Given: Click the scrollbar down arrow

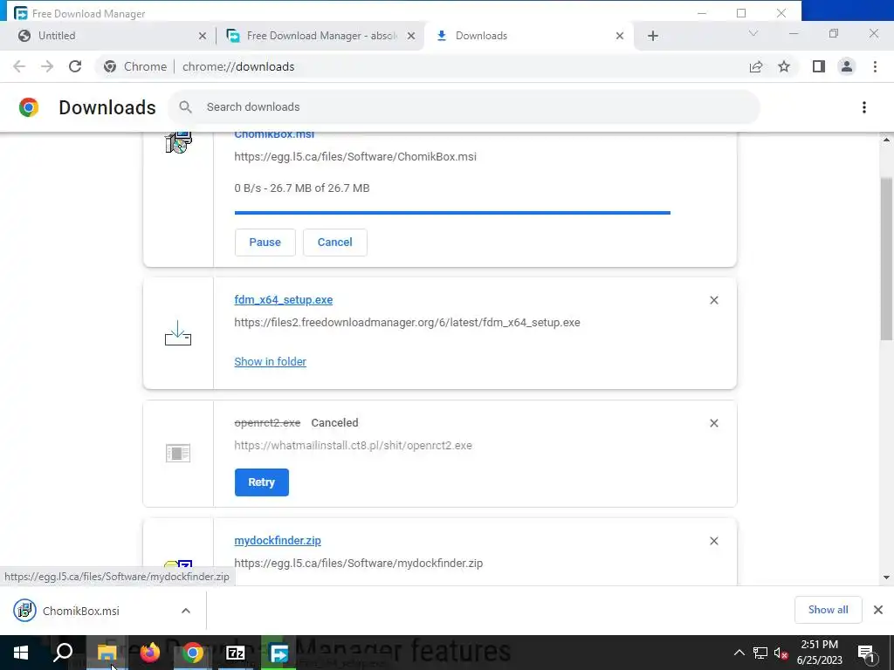Looking at the screenshot, I should pos(887,578).
